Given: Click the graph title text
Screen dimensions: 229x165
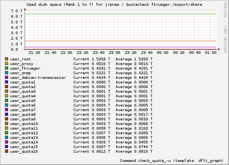Looking at the screenshot, I should click(x=114, y=5).
